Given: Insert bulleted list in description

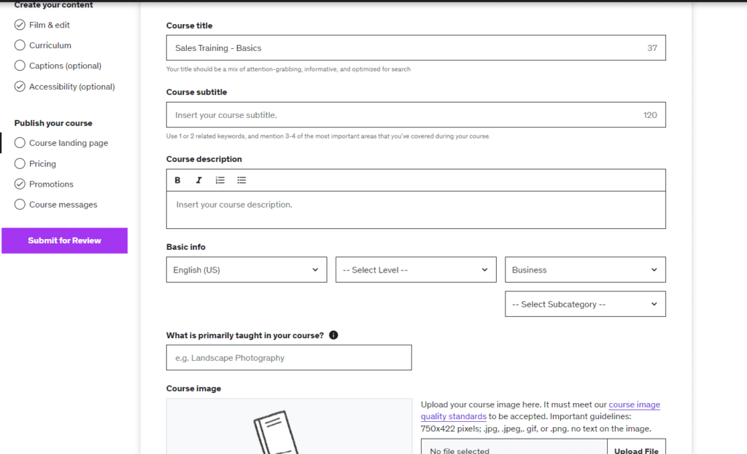Looking at the screenshot, I should click(241, 181).
